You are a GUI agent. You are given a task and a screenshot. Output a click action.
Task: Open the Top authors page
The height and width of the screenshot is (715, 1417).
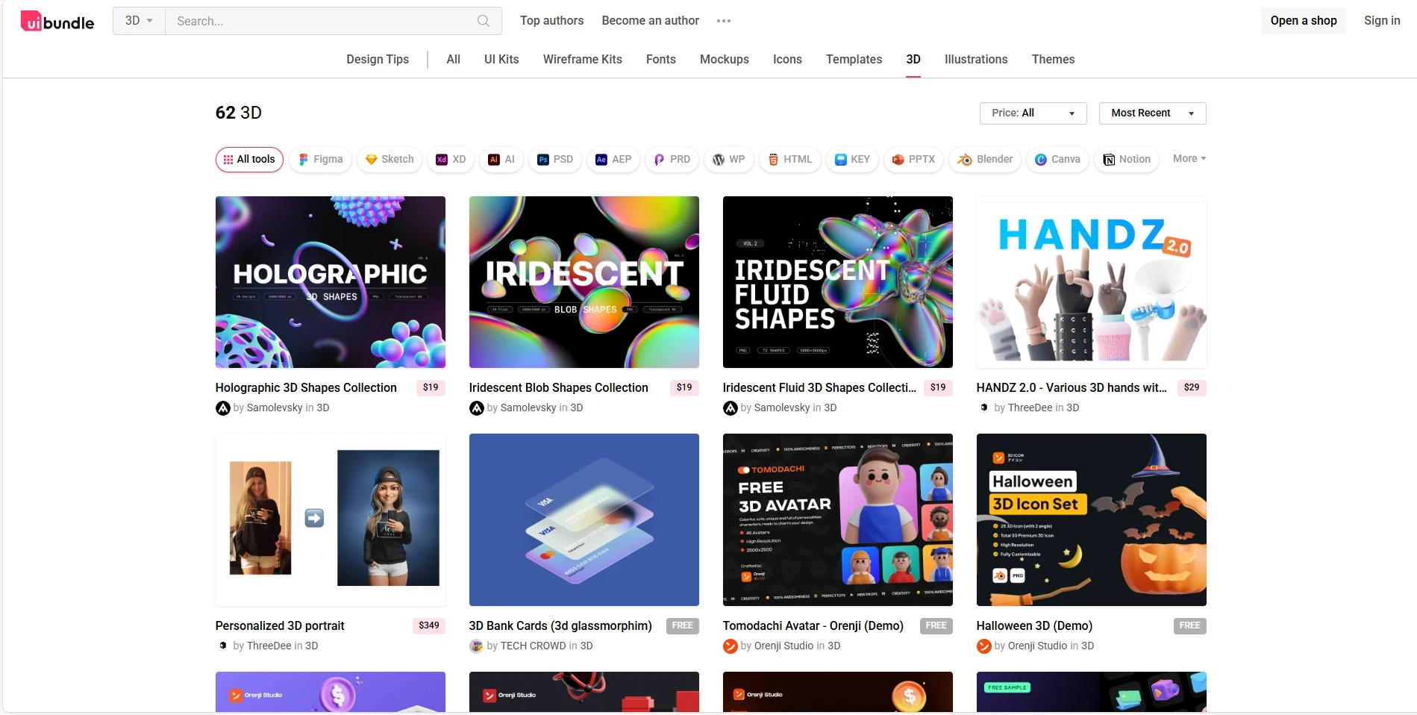(552, 21)
